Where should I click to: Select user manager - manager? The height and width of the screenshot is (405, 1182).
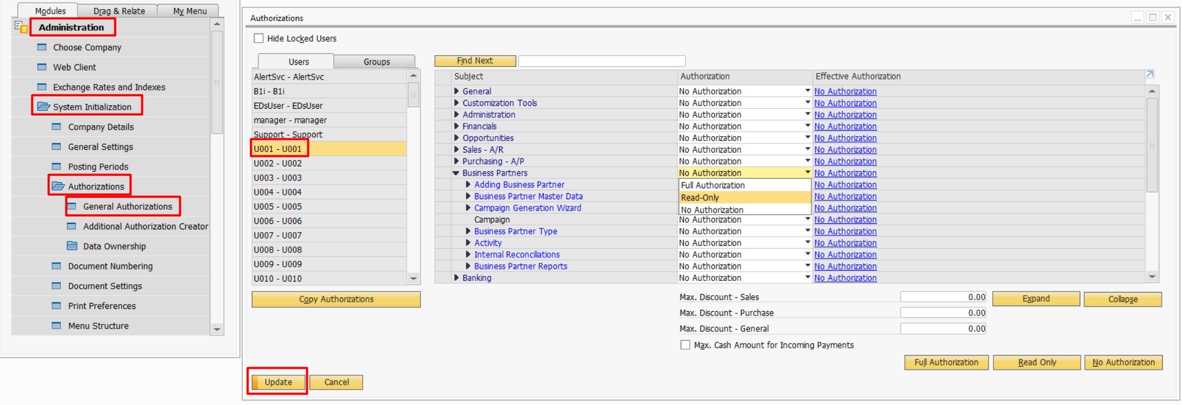(x=329, y=120)
